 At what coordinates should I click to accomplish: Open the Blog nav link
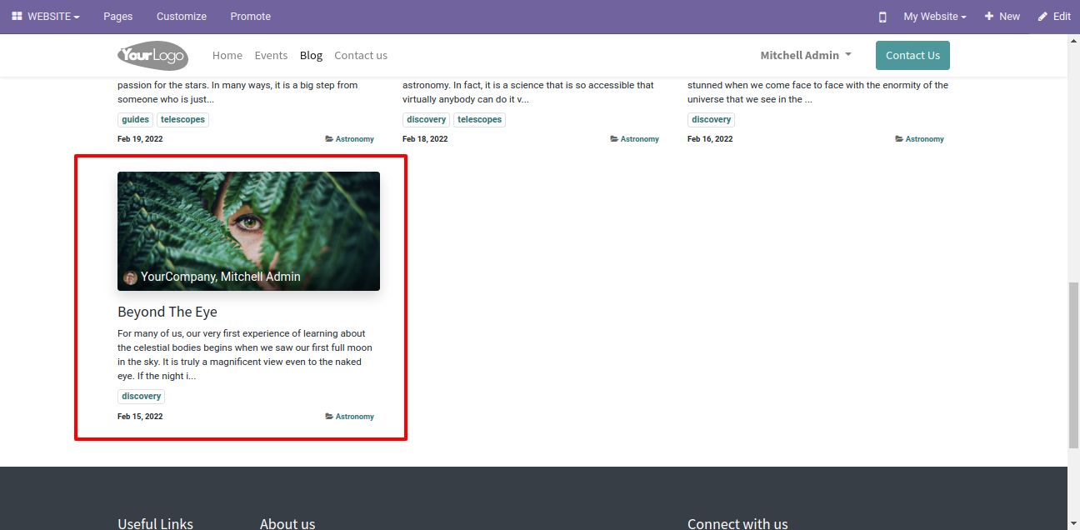pyautogui.click(x=311, y=56)
